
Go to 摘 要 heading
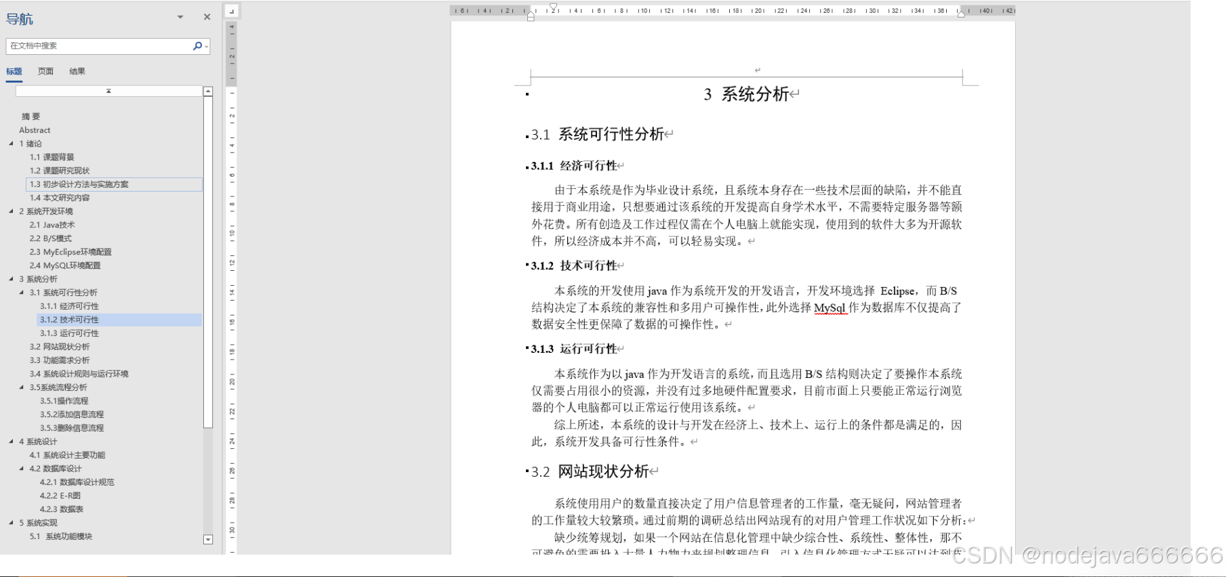(x=30, y=116)
